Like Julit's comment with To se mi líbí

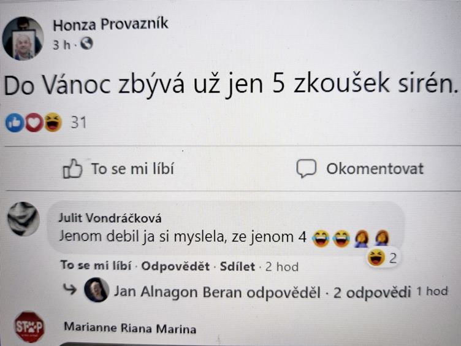pyautogui.click(x=96, y=266)
